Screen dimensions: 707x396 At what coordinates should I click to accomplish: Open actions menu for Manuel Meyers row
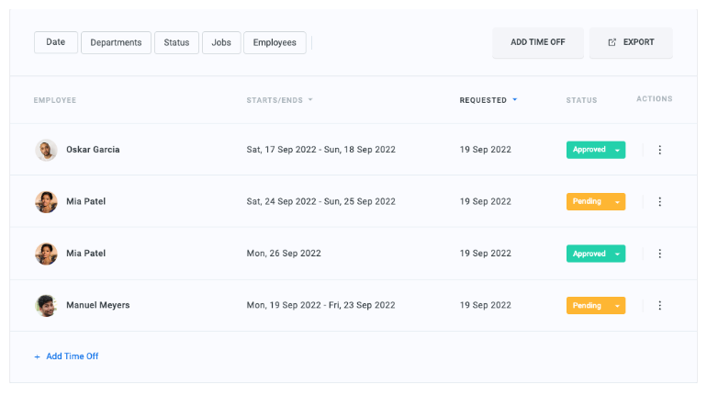pyautogui.click(x=659, y=306)
